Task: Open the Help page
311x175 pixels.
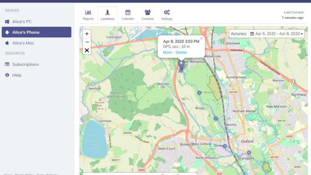Action: click(37, 75)
